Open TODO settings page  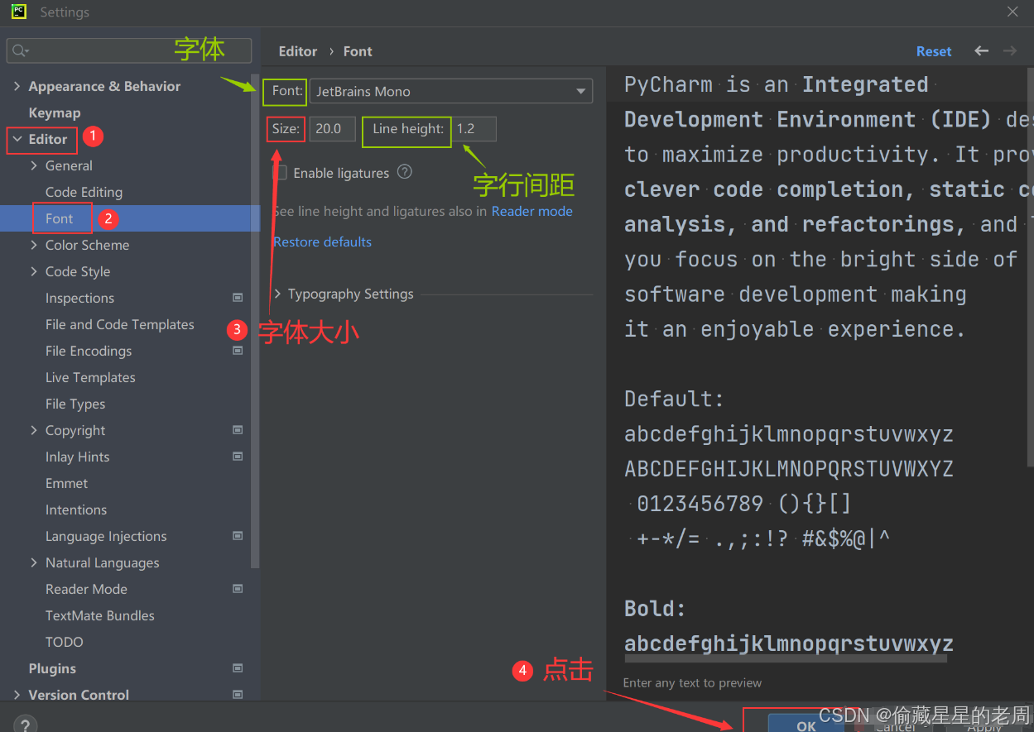(x=65, y=642)
